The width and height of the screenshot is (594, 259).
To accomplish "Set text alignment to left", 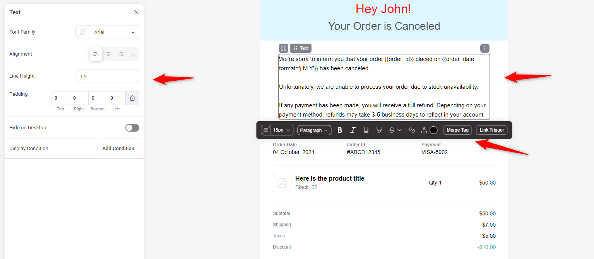I will [x=96, y=54].
